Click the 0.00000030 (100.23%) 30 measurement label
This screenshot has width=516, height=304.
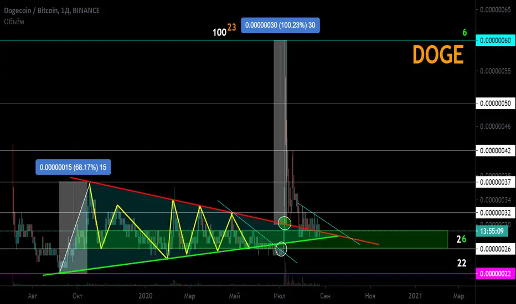[x=280, y=25]
